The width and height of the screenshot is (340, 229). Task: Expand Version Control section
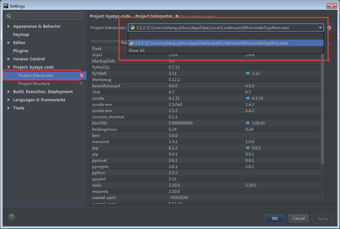[x=9, y=59]
